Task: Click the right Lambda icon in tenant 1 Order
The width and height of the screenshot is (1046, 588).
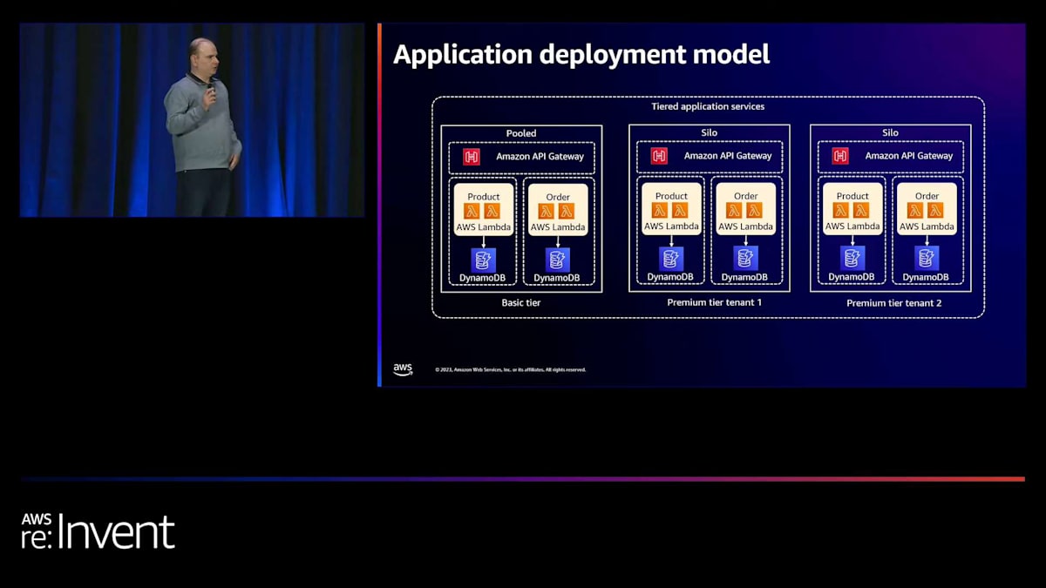Action: (x=755, y=211)
